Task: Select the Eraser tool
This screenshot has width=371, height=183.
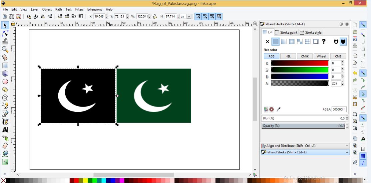Action: pos(5,146)
